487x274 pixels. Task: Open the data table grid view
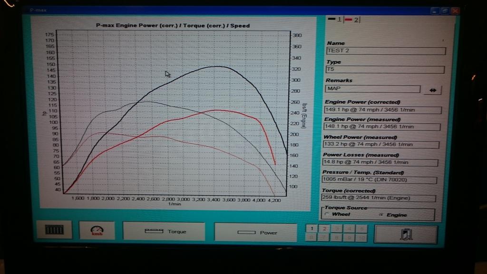pyautogui.click(x=54, y=230)
